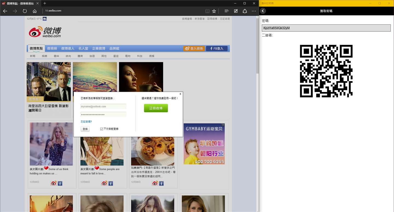This screenshot has height=212, width=394.
Task: Click headline 荷里活四大巨星雲集 新濠影滙開幕日
Action: point(48,108)
